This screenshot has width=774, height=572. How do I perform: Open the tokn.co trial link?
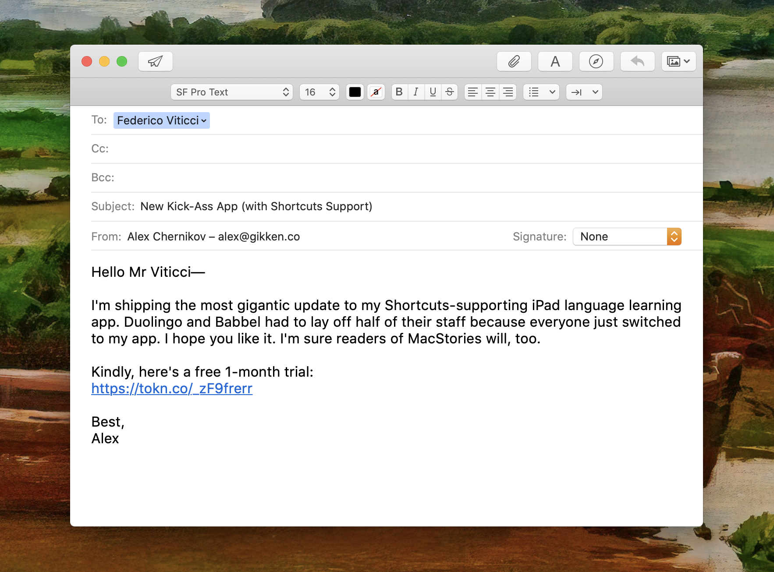tap(172, 388)
